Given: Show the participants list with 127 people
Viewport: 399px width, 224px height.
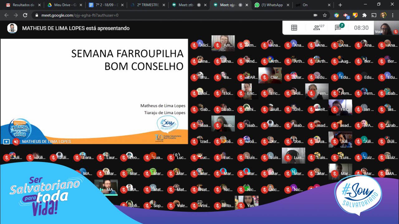Looking at the screenshot, I should tap(319, 28).
